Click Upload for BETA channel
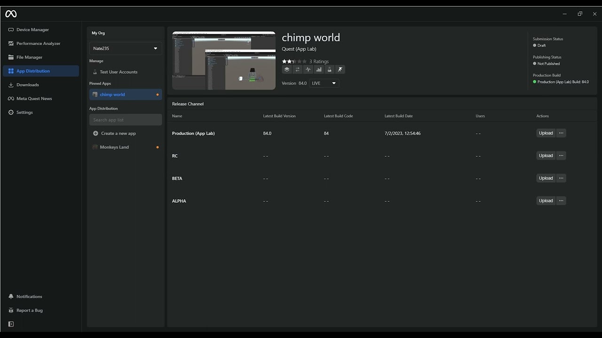Screen dimensions: 602x338 point(546,178)
